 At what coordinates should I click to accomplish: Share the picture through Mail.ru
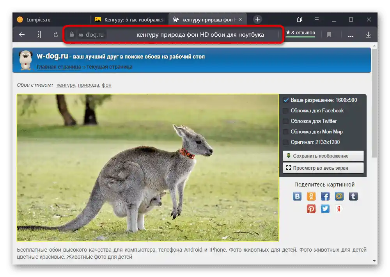click(x=339, y=196)
